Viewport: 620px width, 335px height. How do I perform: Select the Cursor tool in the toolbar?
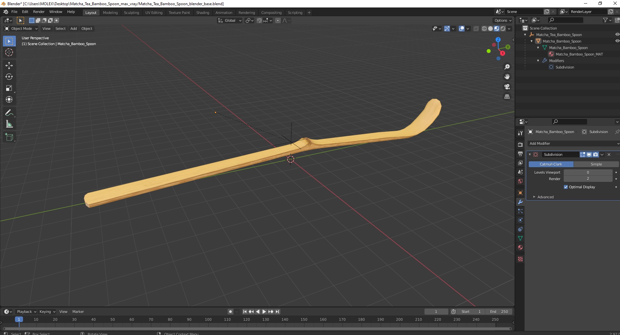pos(9,53)
